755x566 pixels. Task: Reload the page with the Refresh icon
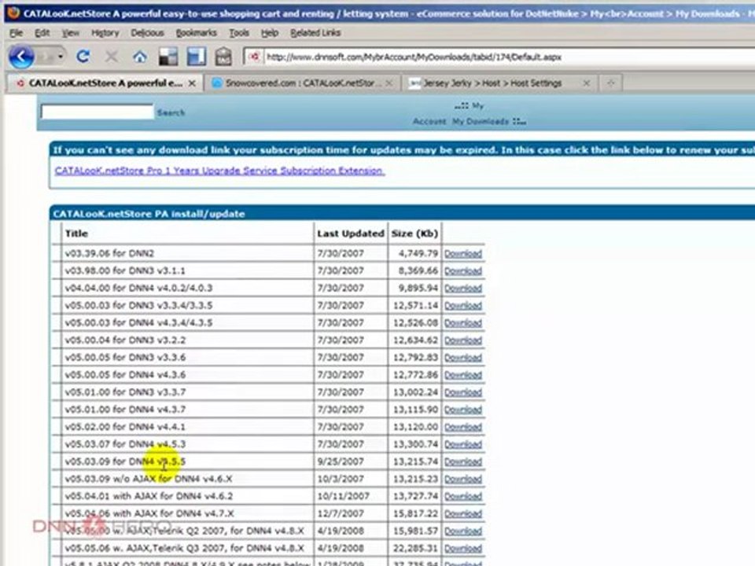click(x=83, y=57)
